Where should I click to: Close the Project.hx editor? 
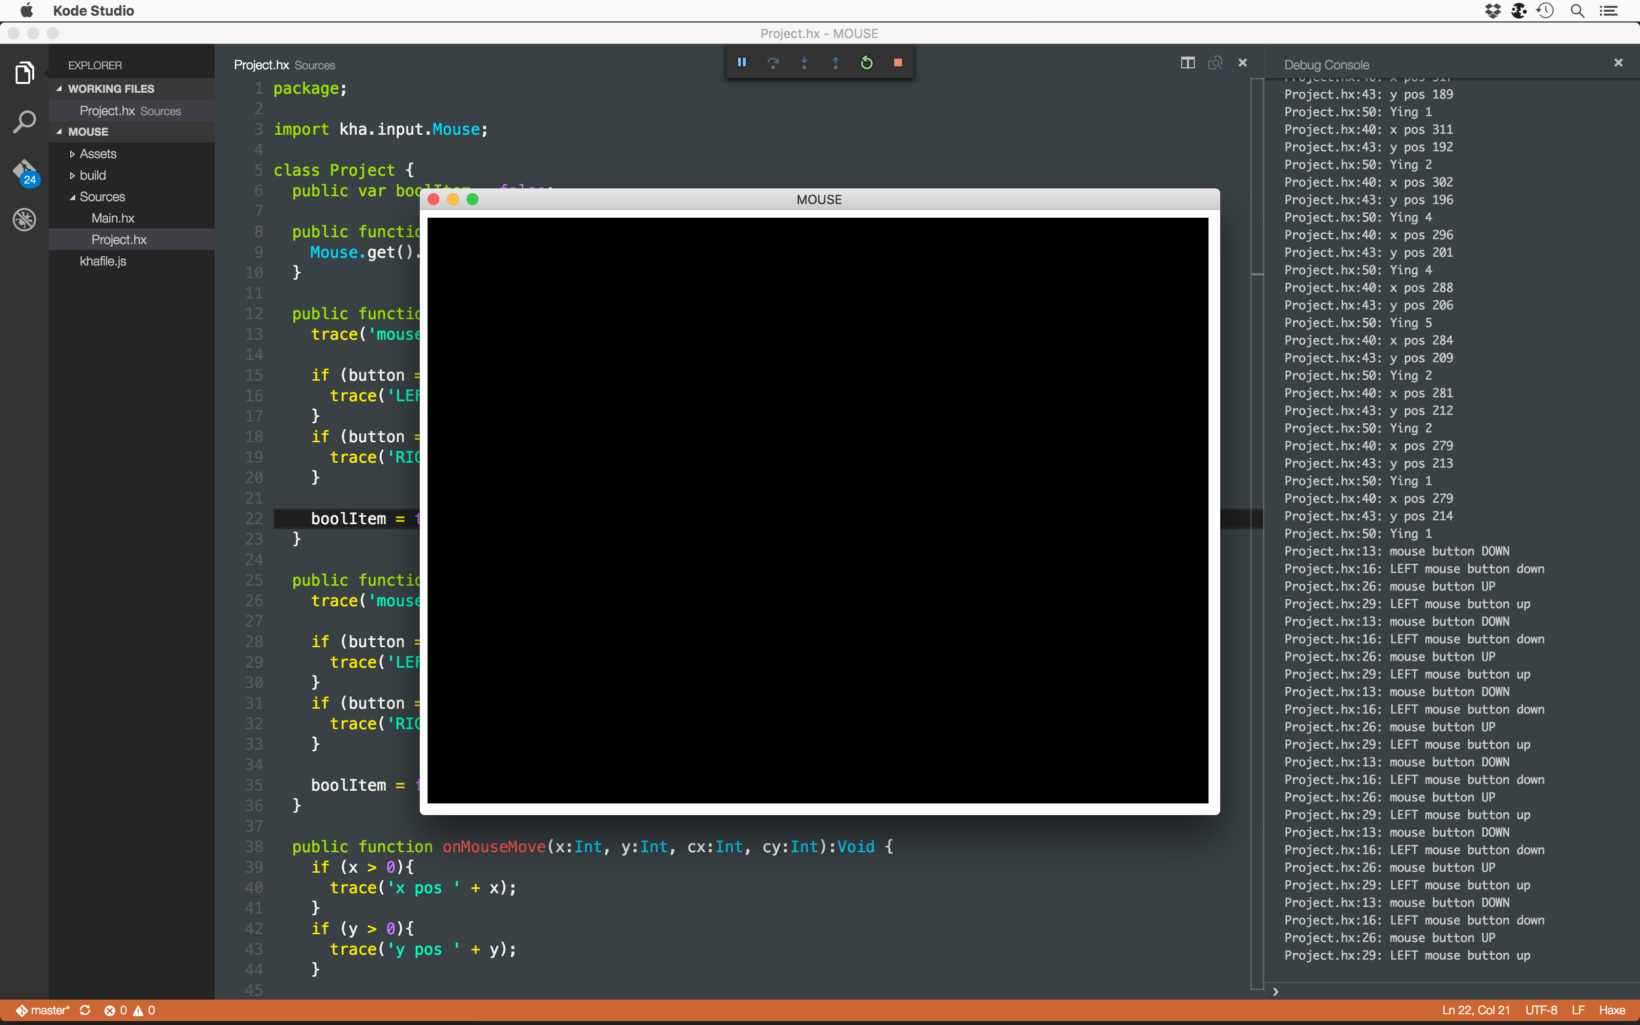(1243, 62)
